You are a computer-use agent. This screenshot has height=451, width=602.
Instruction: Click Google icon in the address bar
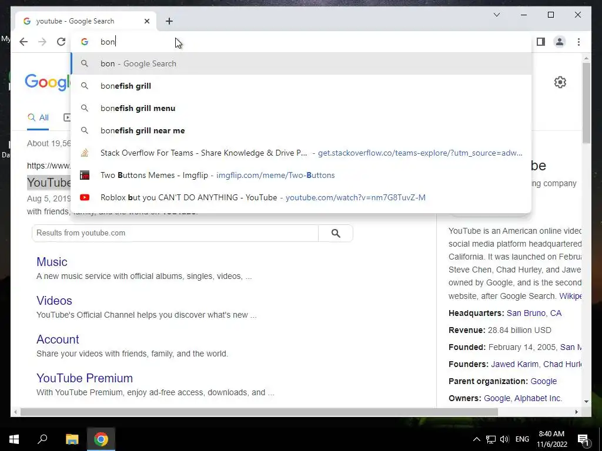(85, 42)
